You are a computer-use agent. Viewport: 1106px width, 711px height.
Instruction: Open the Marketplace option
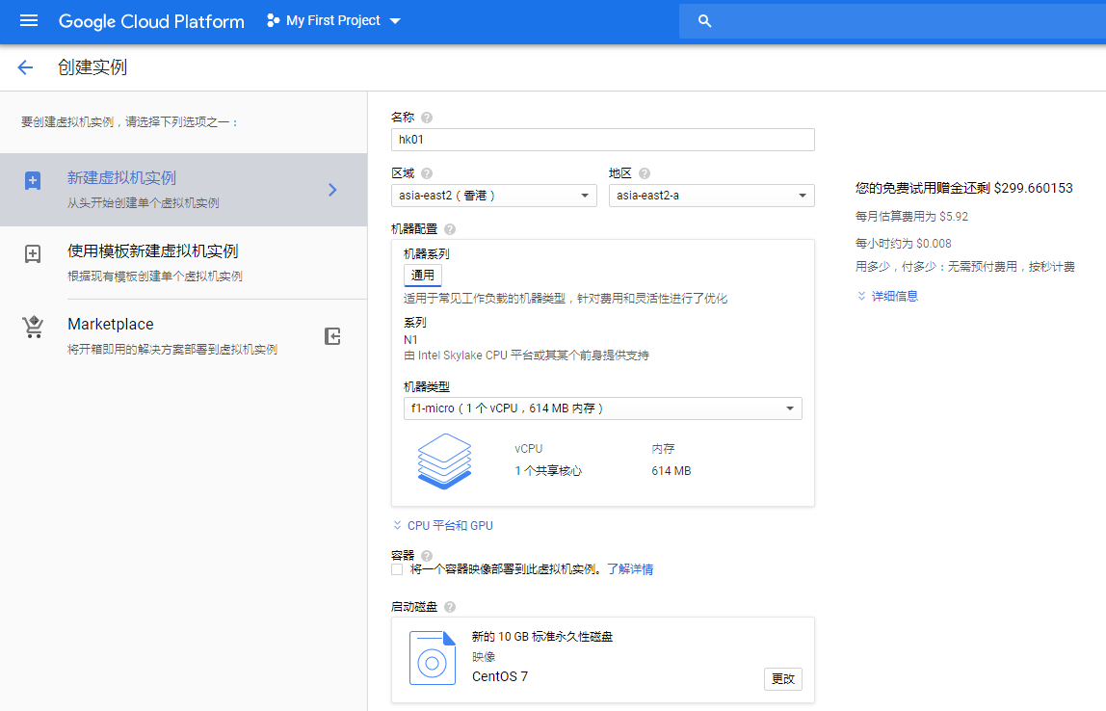183,335
